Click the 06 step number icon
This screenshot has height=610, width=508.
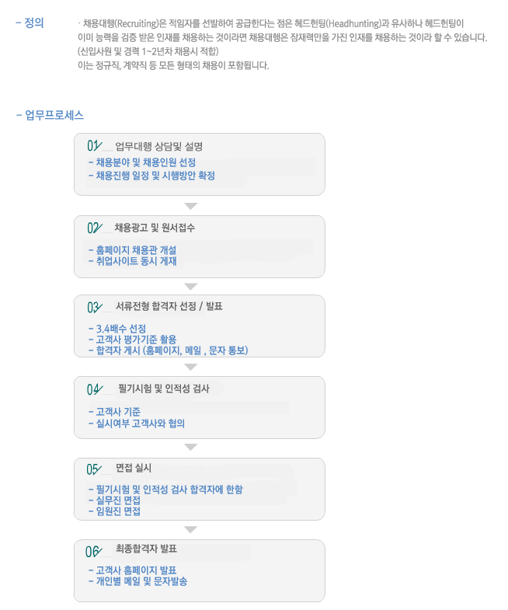[x=94, y=552]
